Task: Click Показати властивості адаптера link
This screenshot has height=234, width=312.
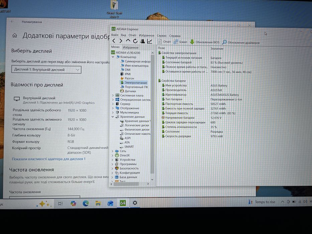Action: 48,159
